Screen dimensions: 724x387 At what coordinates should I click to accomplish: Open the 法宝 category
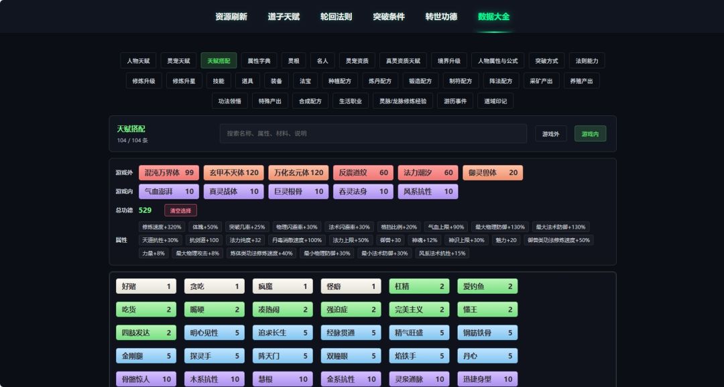[305, 80]
